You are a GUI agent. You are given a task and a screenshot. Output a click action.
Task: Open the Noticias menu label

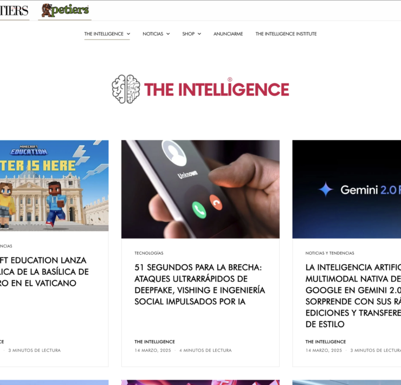pos(153,34)
